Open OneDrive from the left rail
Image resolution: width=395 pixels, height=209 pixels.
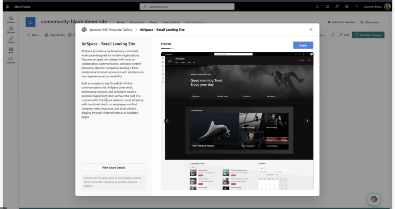pyautogui.click(x=11, y=60)
